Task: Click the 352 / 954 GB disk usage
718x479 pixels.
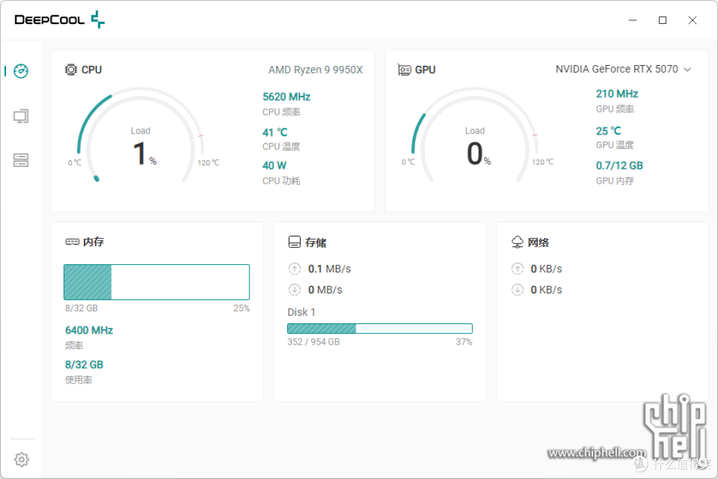Action: [313, 342]
